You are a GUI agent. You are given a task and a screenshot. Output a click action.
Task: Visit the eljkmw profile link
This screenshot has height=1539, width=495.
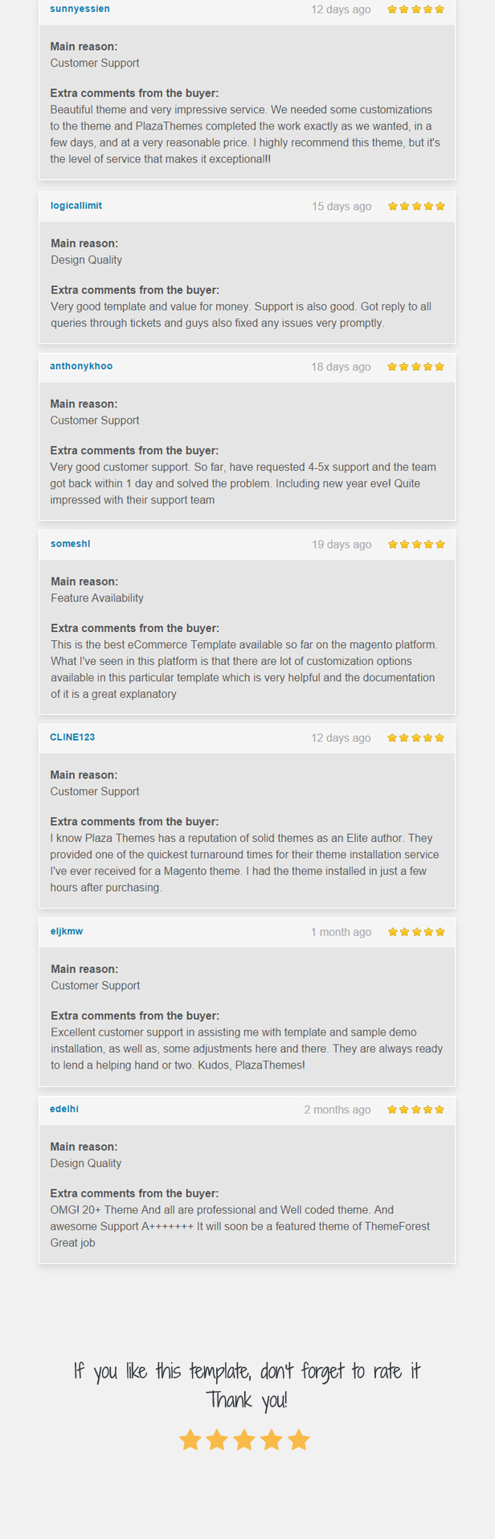click(x=67, y=931)
